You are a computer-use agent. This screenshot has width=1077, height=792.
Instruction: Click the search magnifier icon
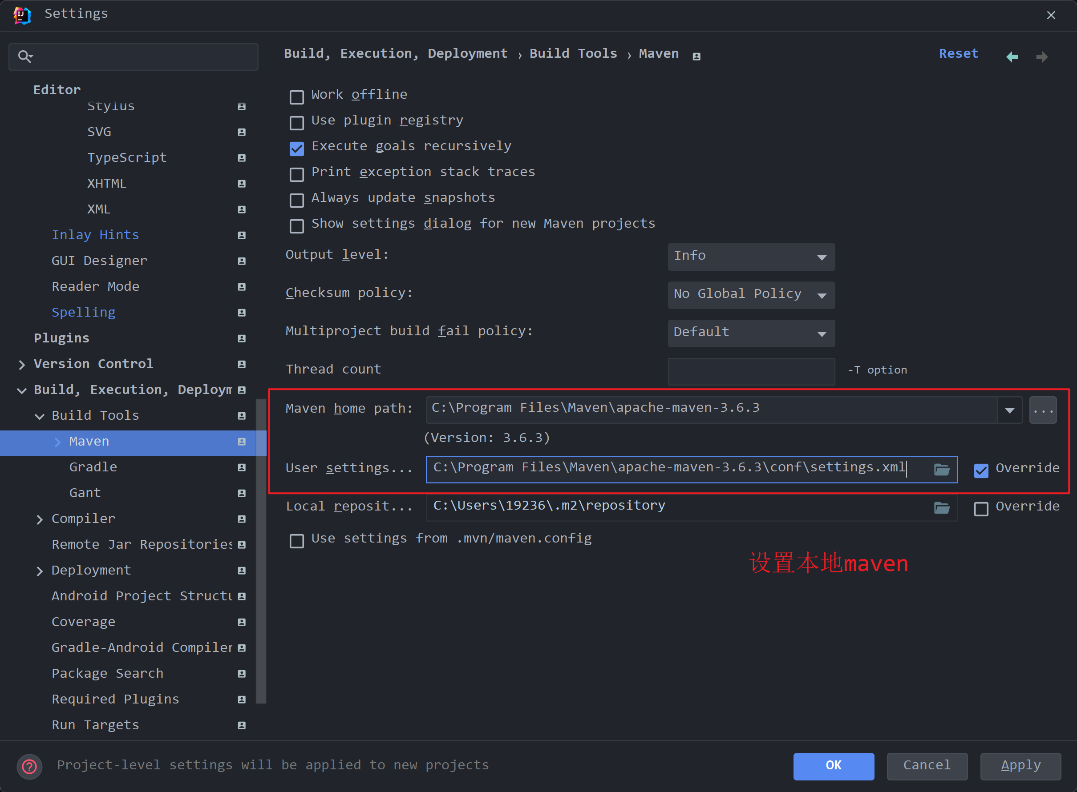[x=24, y=56]
